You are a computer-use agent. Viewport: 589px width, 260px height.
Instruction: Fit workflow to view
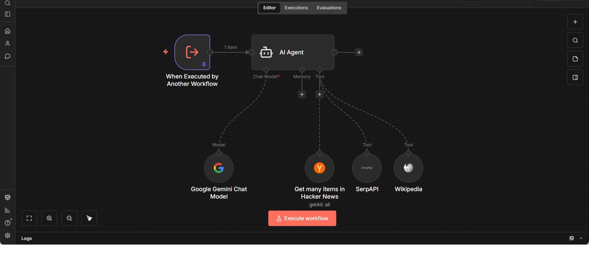pyautogui.click(x=29, y=218)
